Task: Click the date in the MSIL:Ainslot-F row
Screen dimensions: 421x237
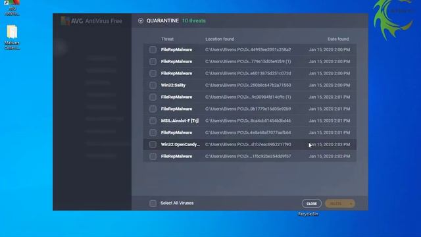Action: [329, 120]
